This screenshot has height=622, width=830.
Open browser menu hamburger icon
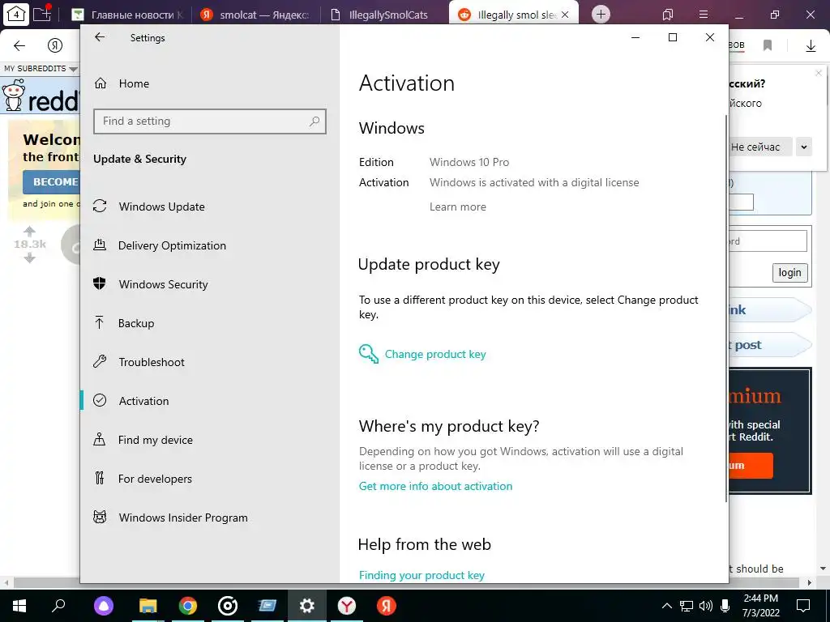click(x=704, y=15)
